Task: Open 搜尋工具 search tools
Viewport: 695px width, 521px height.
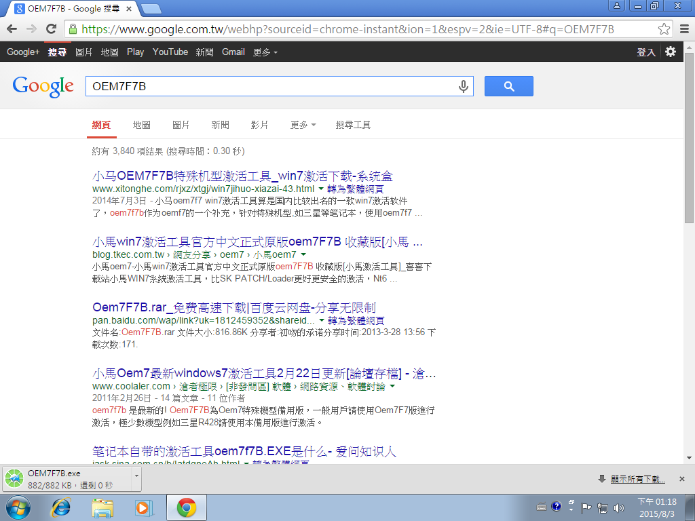Action: [x=353, y=125]
